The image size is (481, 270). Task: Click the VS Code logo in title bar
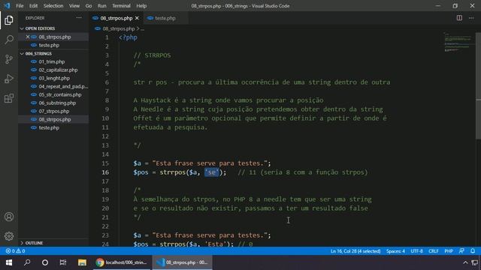(7, 6)
